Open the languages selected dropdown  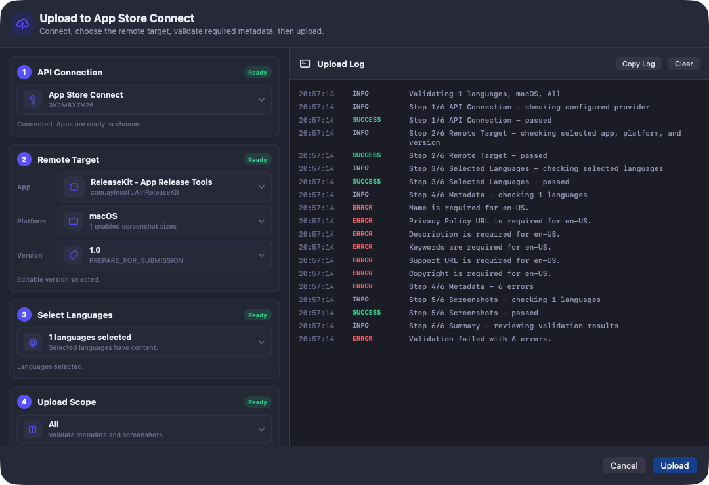click(x=144, y=342)
